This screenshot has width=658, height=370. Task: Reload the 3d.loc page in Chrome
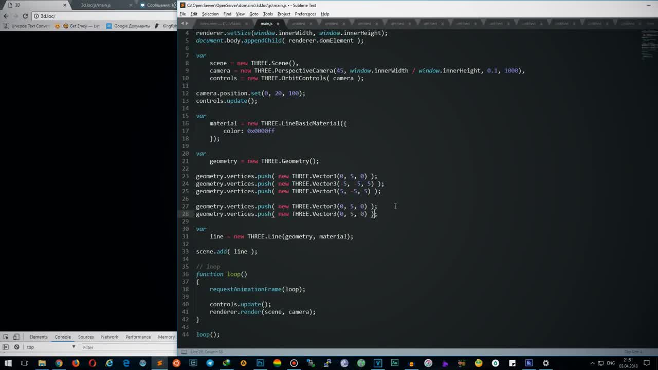point(25,16)
